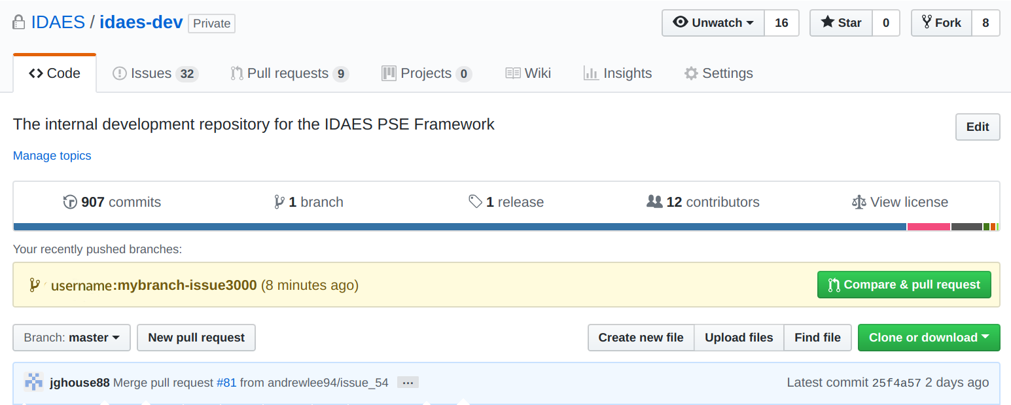Click jghouse88 avatar thumbnail
Screen dimensions: 1011x405
click(33, 382)
